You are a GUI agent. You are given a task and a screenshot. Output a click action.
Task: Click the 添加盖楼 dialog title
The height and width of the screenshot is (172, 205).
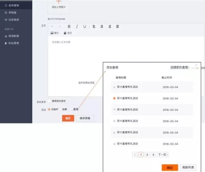(x=112, y=68)
